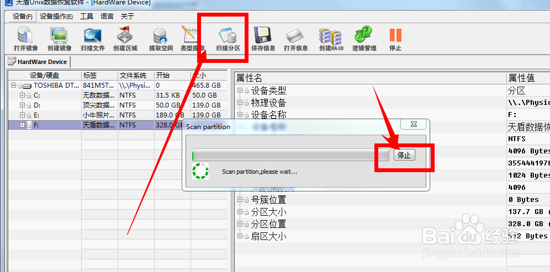This screenshot has width=550, height=272.
Task: Open the 语言 language menu
Action: click(107, 17)
